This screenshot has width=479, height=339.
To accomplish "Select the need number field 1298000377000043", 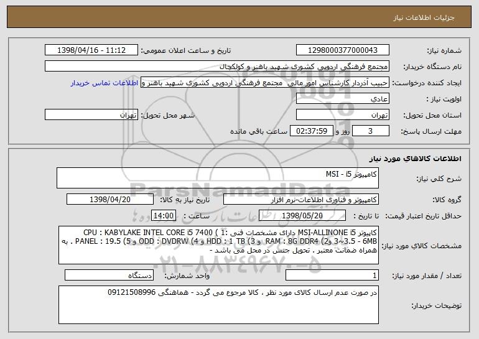I will pyautogui.click(x=342, y=50).
